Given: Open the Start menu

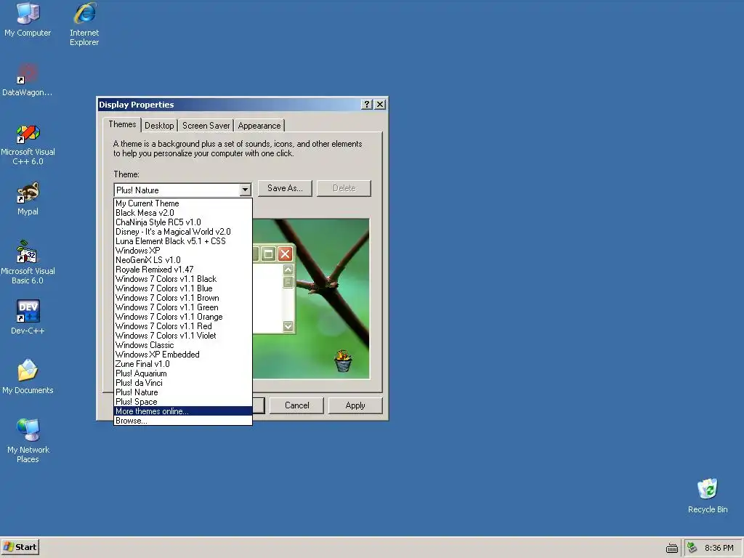Looking at the screenshot, I should [x=20, y=547].
